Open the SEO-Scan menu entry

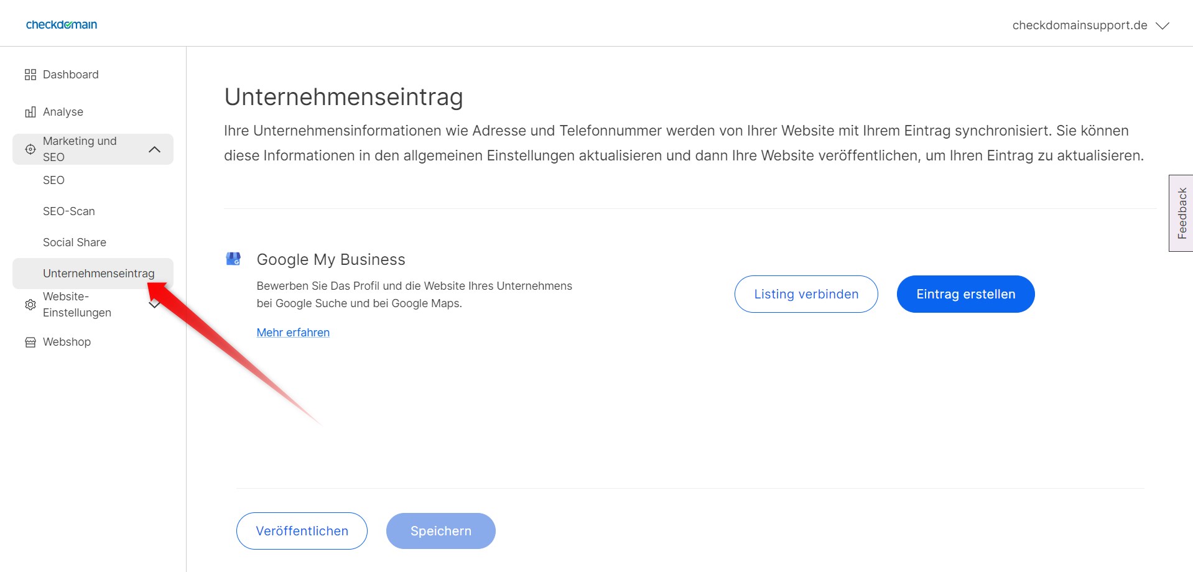[x=68, y=211]
